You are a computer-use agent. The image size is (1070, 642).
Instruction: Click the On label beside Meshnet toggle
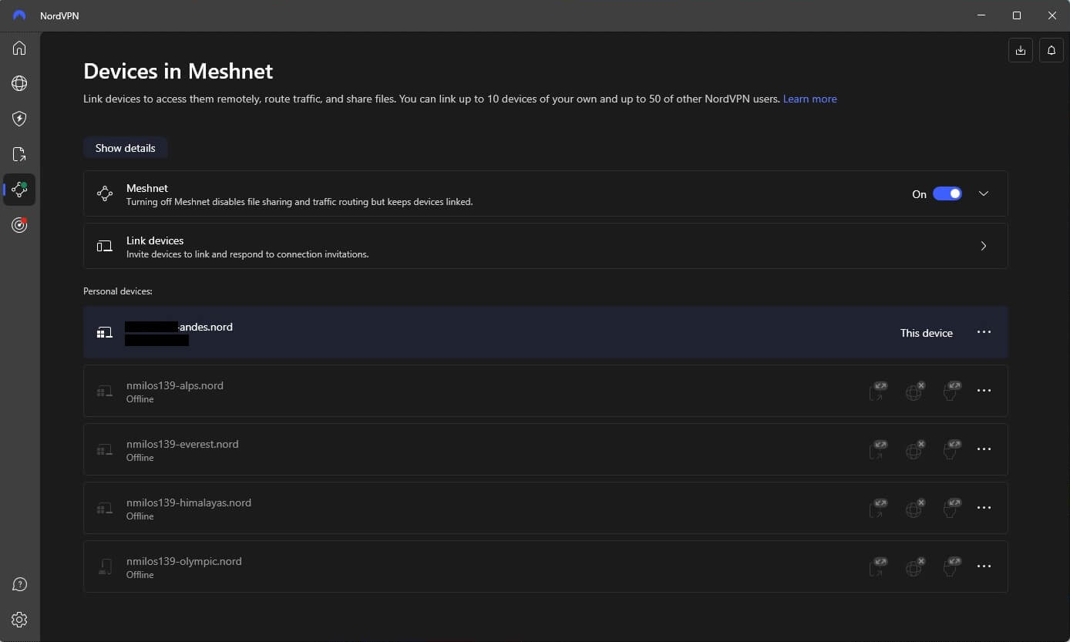click(919, 194)
